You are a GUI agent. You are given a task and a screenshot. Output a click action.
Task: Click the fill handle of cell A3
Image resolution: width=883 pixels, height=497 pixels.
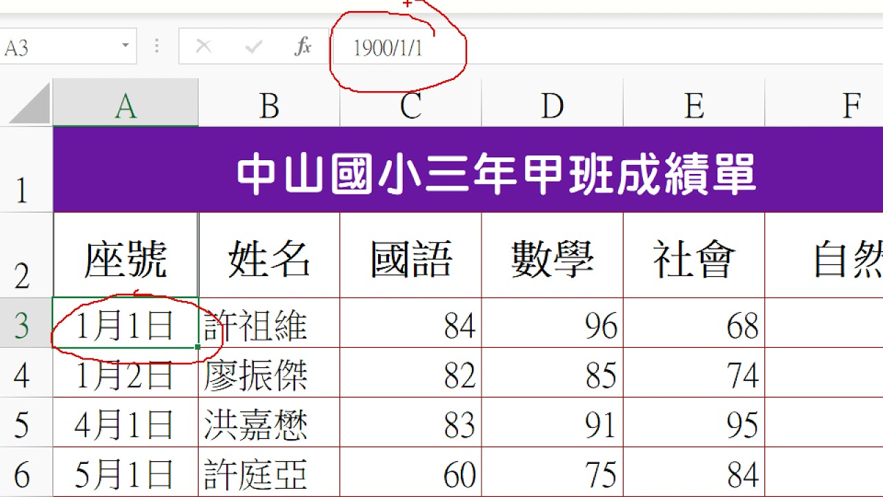[x=198, y=347]
